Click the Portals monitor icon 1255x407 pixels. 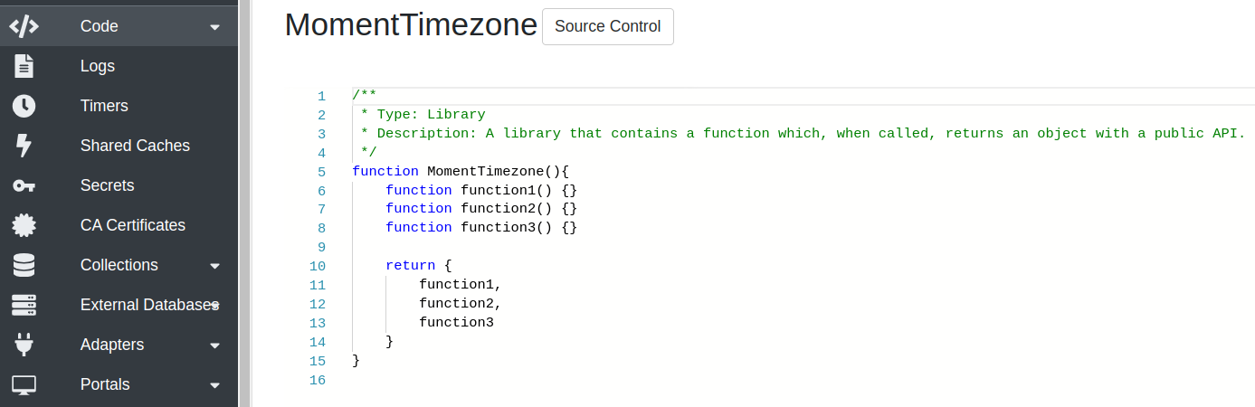coord(24,384)
